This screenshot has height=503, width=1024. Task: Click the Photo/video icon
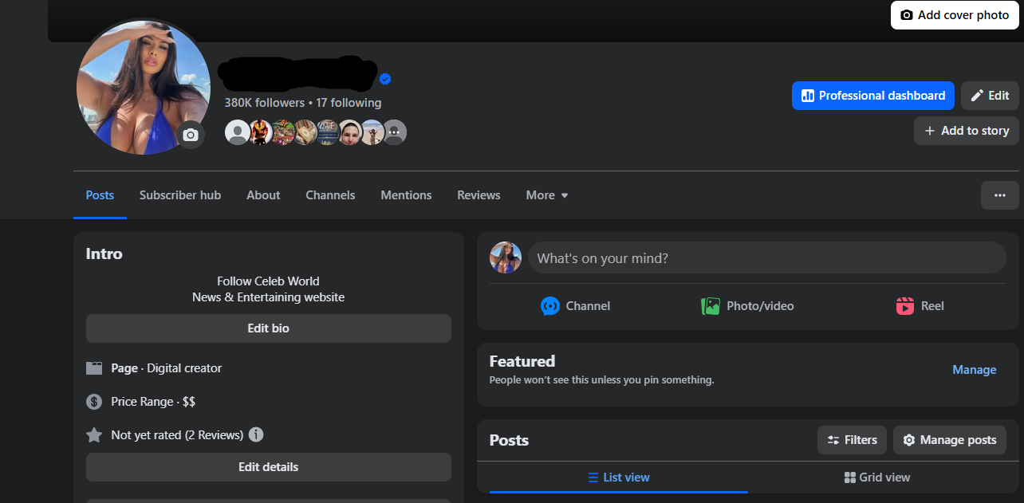tap(710, 306)
